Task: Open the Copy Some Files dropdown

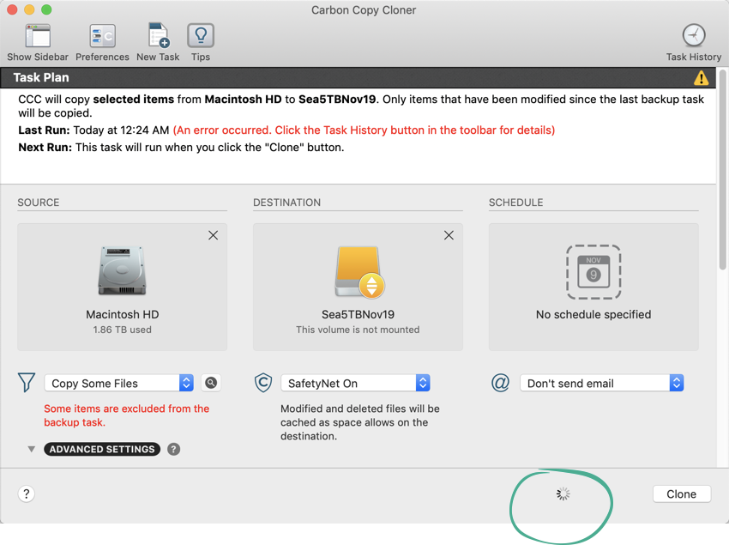Action: click(119, 383)
